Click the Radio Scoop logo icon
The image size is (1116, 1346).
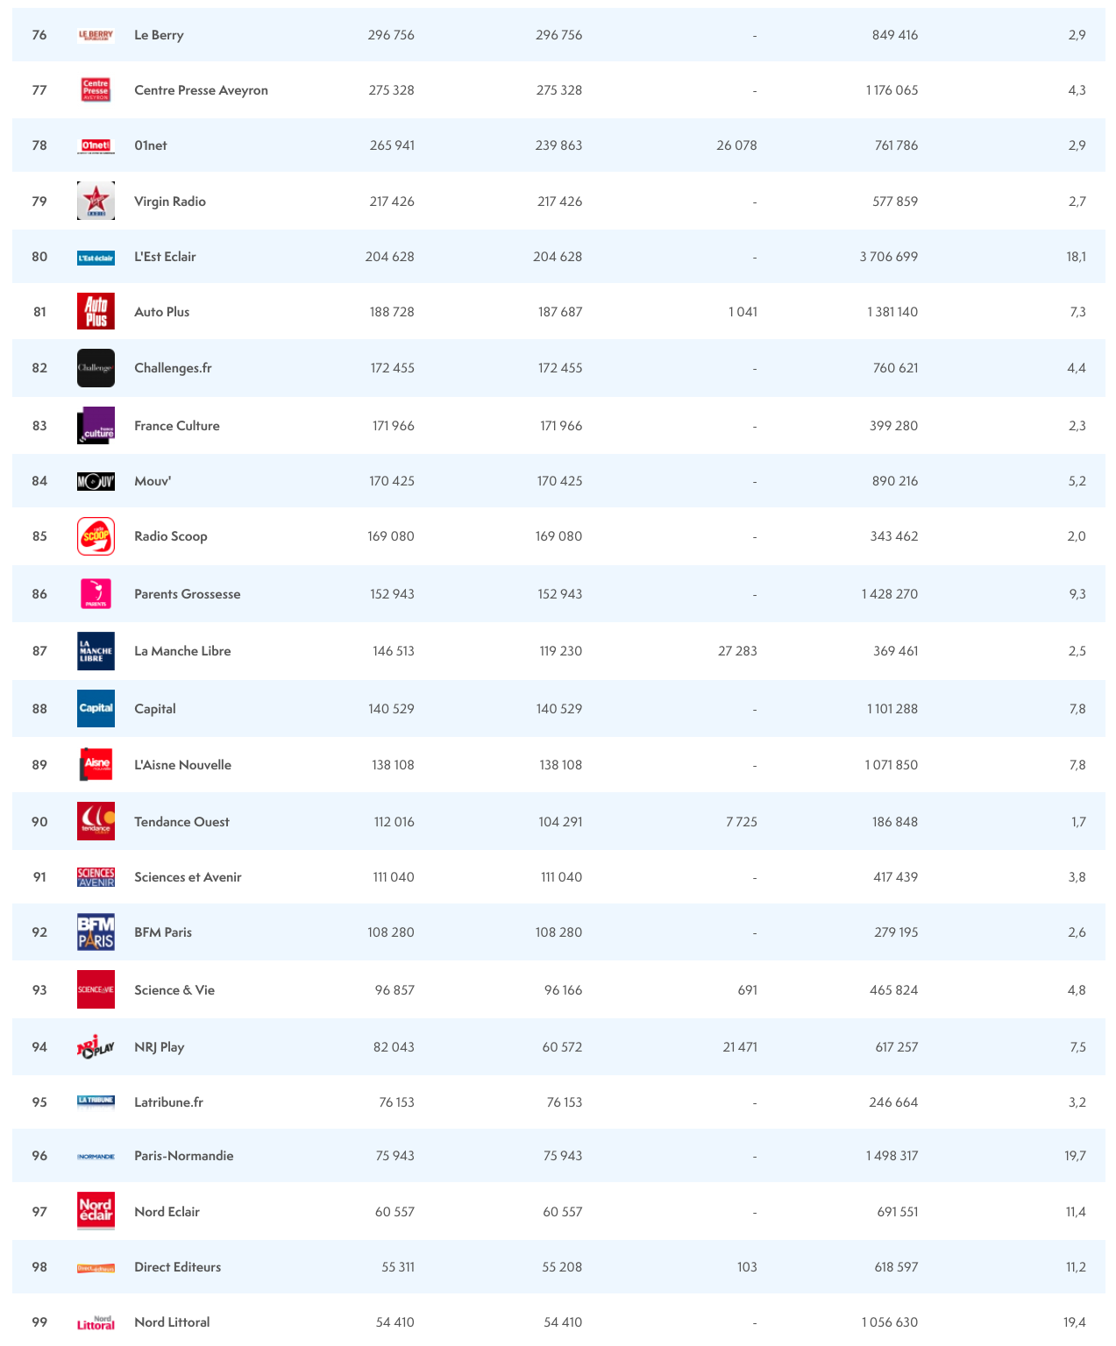(x=96, y=536)
